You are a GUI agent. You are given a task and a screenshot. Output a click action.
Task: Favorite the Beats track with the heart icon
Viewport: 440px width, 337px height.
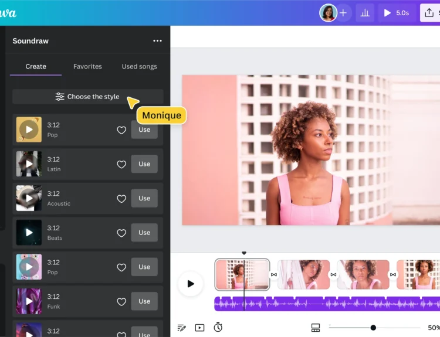click(x=121, y=233)
